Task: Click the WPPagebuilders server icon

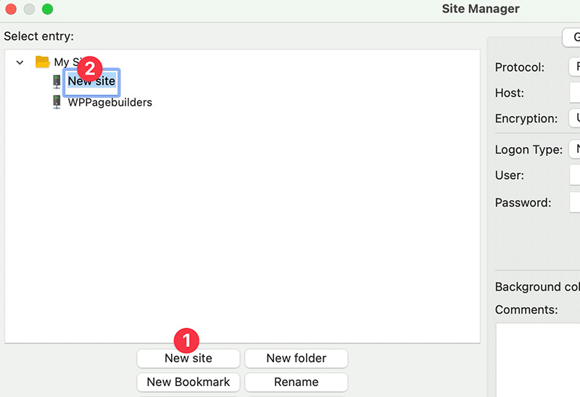Action: pyautogui.click(x=57, y=102)
